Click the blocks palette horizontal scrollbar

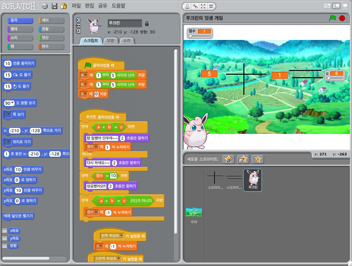(26, 259)
